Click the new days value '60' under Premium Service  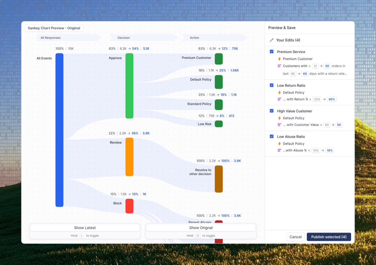[x=305, y=74]
